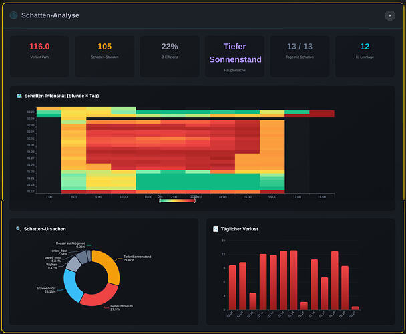Screen dimensions: 406x334
Task: Click the left handle of heatmap color slider
Action: tap(160, 201)
